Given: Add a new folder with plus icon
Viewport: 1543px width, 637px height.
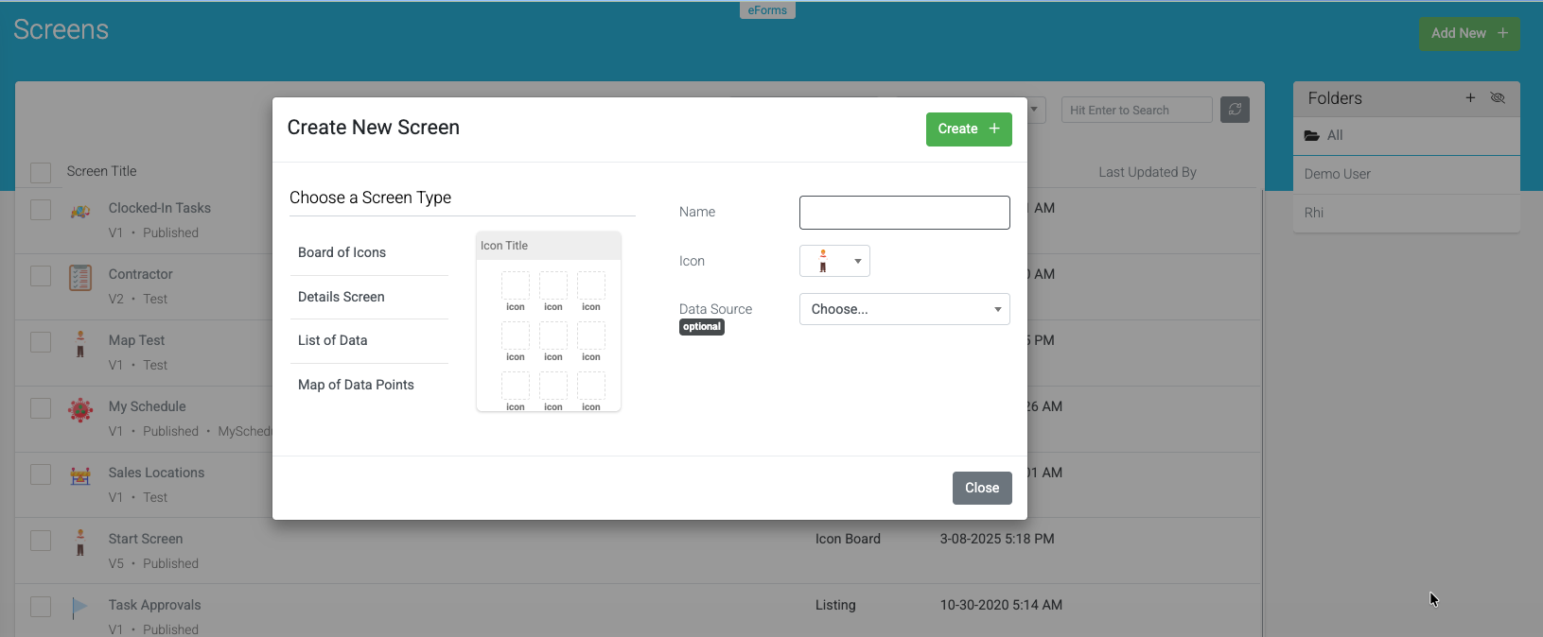Looking at the screenshot, I should coord(1470,98).
